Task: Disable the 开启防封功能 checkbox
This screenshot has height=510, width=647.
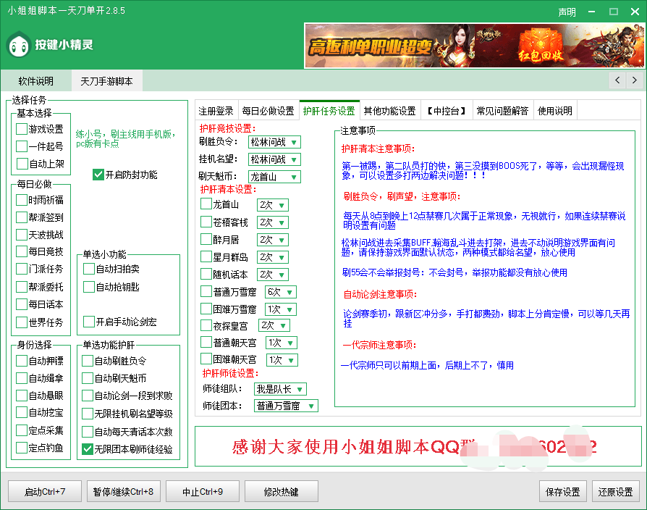Action: (x=98, y=175)
